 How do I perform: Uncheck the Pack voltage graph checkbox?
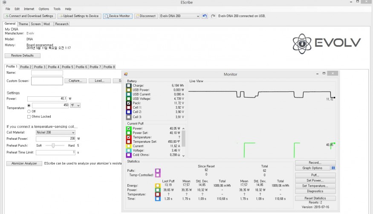[x=129, y=103]
